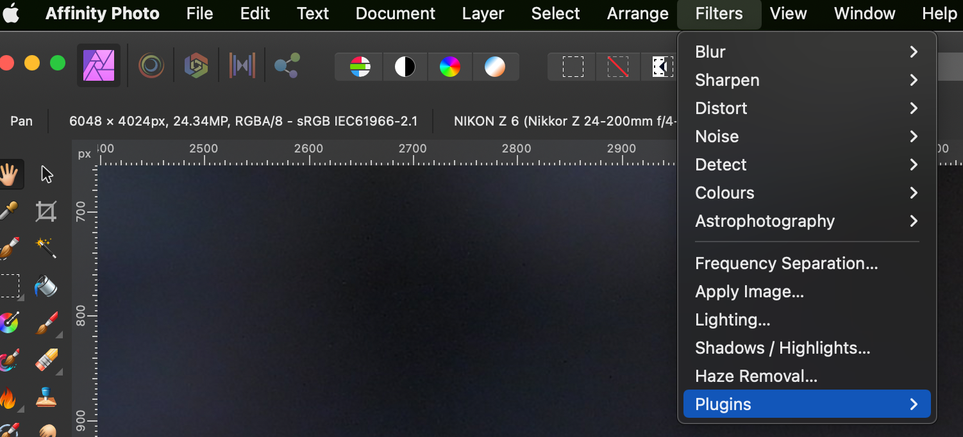
Task: Open the Window menu
Action: click(x=864, y=13)
